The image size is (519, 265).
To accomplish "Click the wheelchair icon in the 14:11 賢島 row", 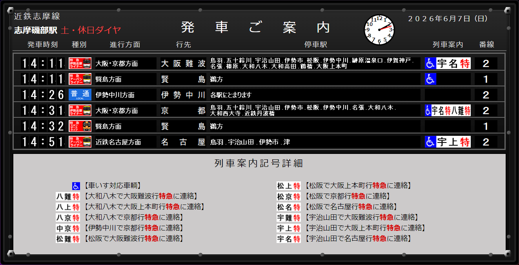I will pyautogui.click(x=431, y=79).
